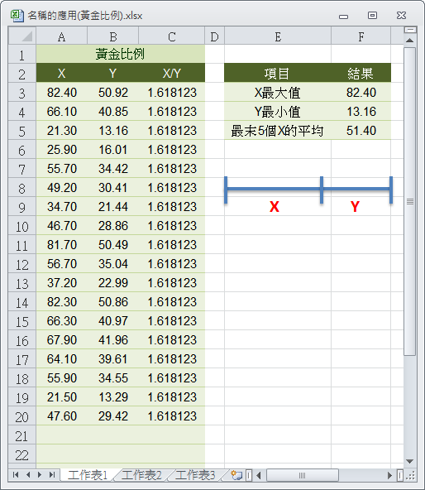425x490 pixels.
Task: Click the horizontal scrollbar thumb
Action: [x=302, y=476]
